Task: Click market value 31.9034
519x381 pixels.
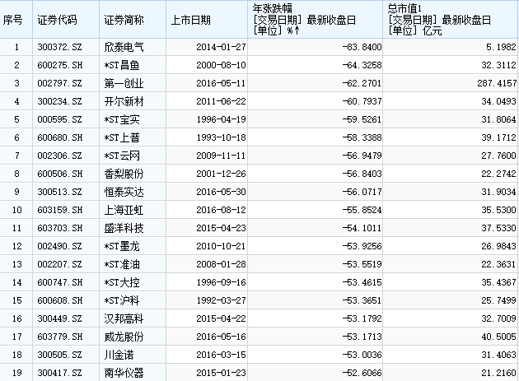Action: pos(498,193)
